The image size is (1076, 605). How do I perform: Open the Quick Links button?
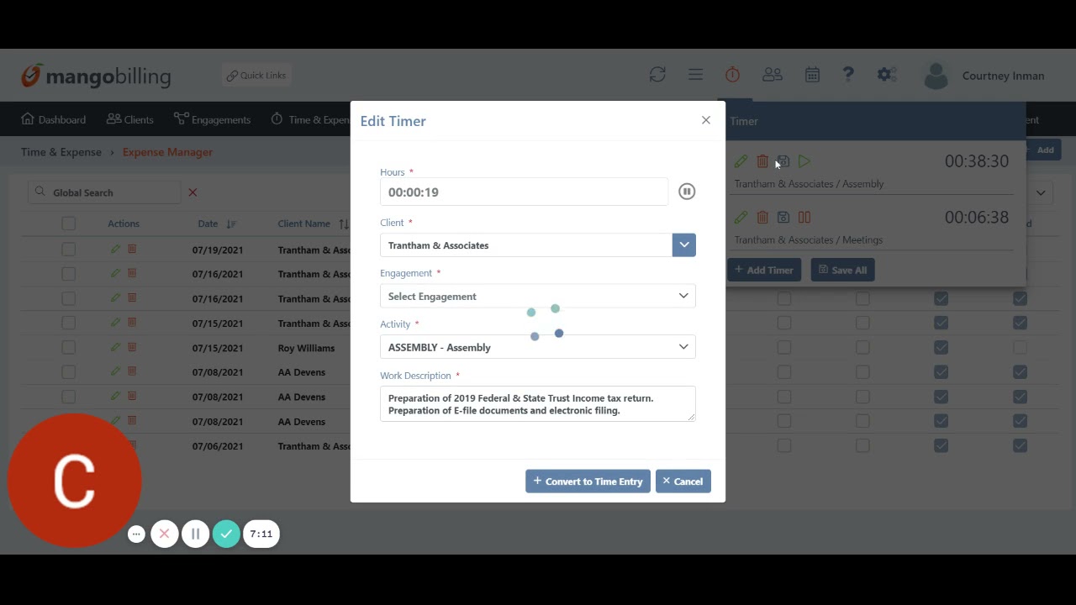256,75
